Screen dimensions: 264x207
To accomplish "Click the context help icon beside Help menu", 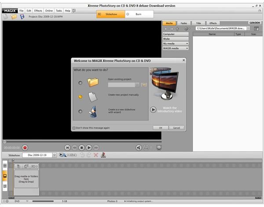I will (74, 11).
